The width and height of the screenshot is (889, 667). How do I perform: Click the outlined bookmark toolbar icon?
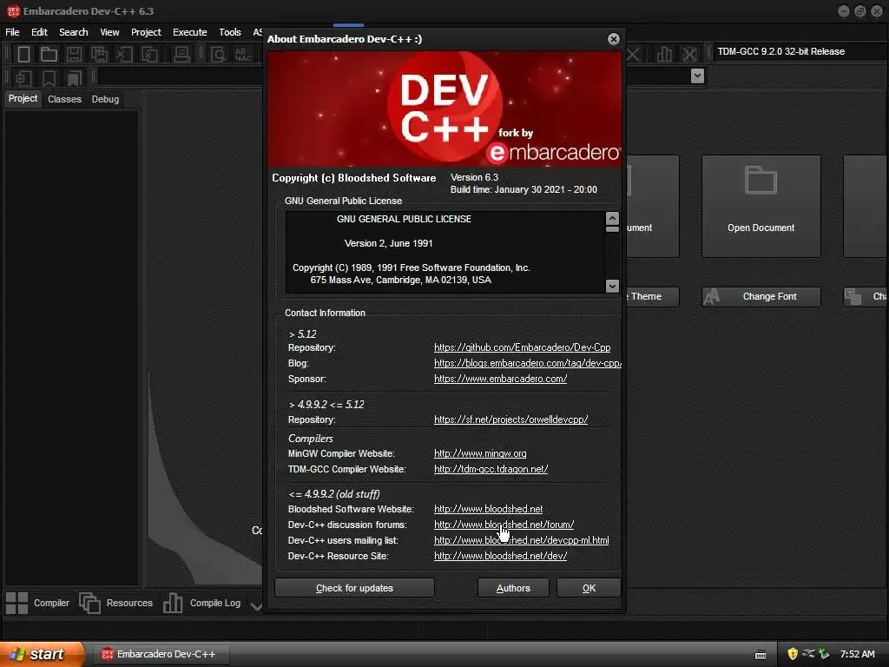(x=49, y=77)
